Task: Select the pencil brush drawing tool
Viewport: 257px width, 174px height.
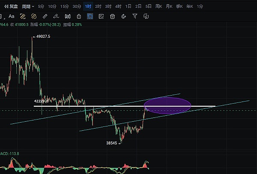Action: tap(57, 16)
